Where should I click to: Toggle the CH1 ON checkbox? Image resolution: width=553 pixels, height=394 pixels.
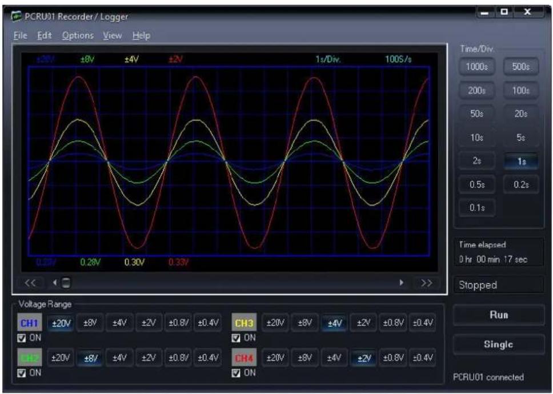coord(22,338)
